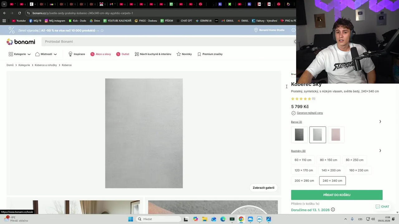Open the Novinky menu item
The height and width of the screenshot is (224, 399).
pyautogui.click(x=184, y=54)
